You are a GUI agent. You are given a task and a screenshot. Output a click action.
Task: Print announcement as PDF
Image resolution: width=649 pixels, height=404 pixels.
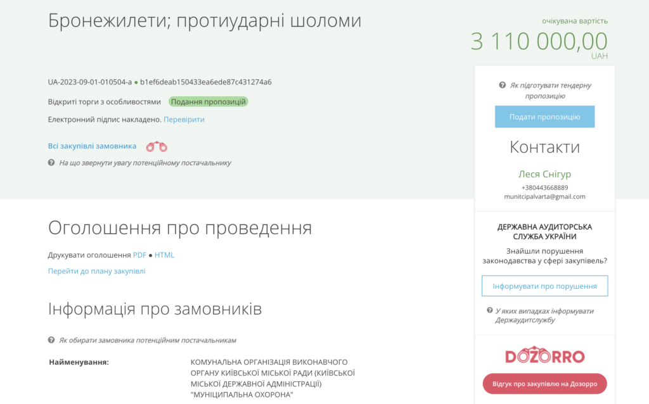(x=139, y=255)
